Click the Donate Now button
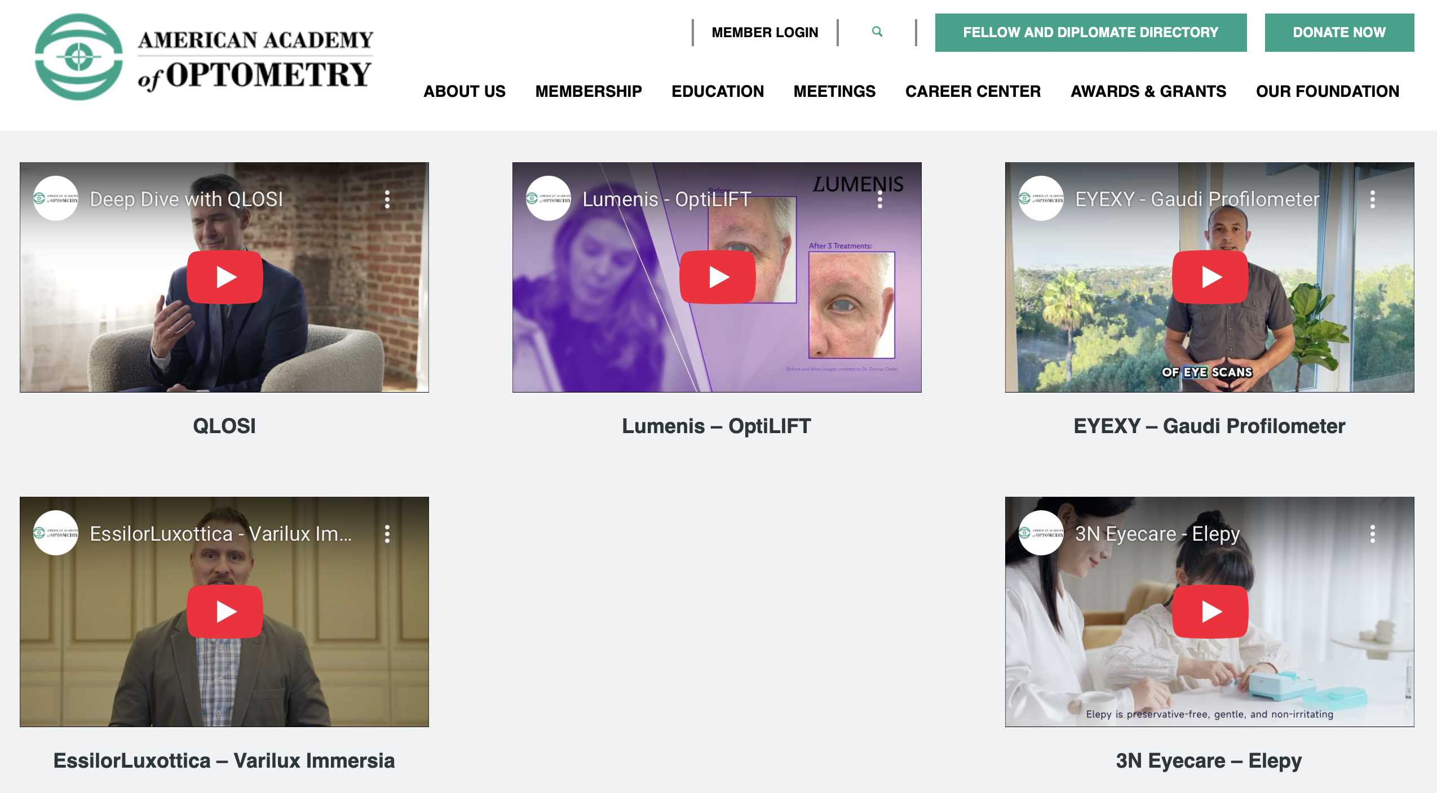1437x793 pixels. pyautogui.click(x=1339, y=33)
